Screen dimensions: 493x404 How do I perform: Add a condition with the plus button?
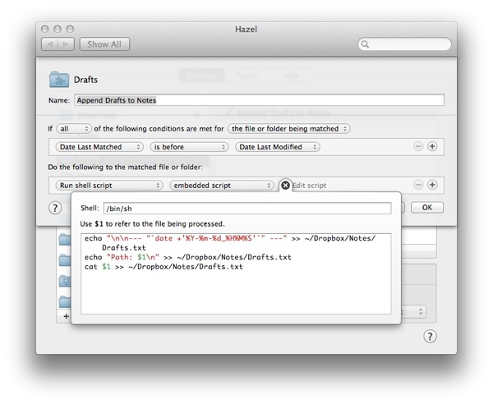(x=432, y=146)
